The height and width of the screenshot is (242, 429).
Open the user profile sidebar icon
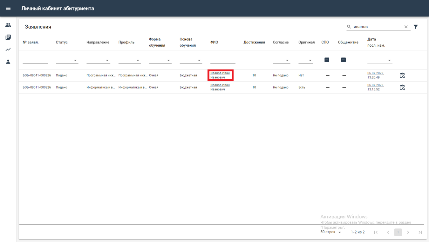click(x=8, y=62)
